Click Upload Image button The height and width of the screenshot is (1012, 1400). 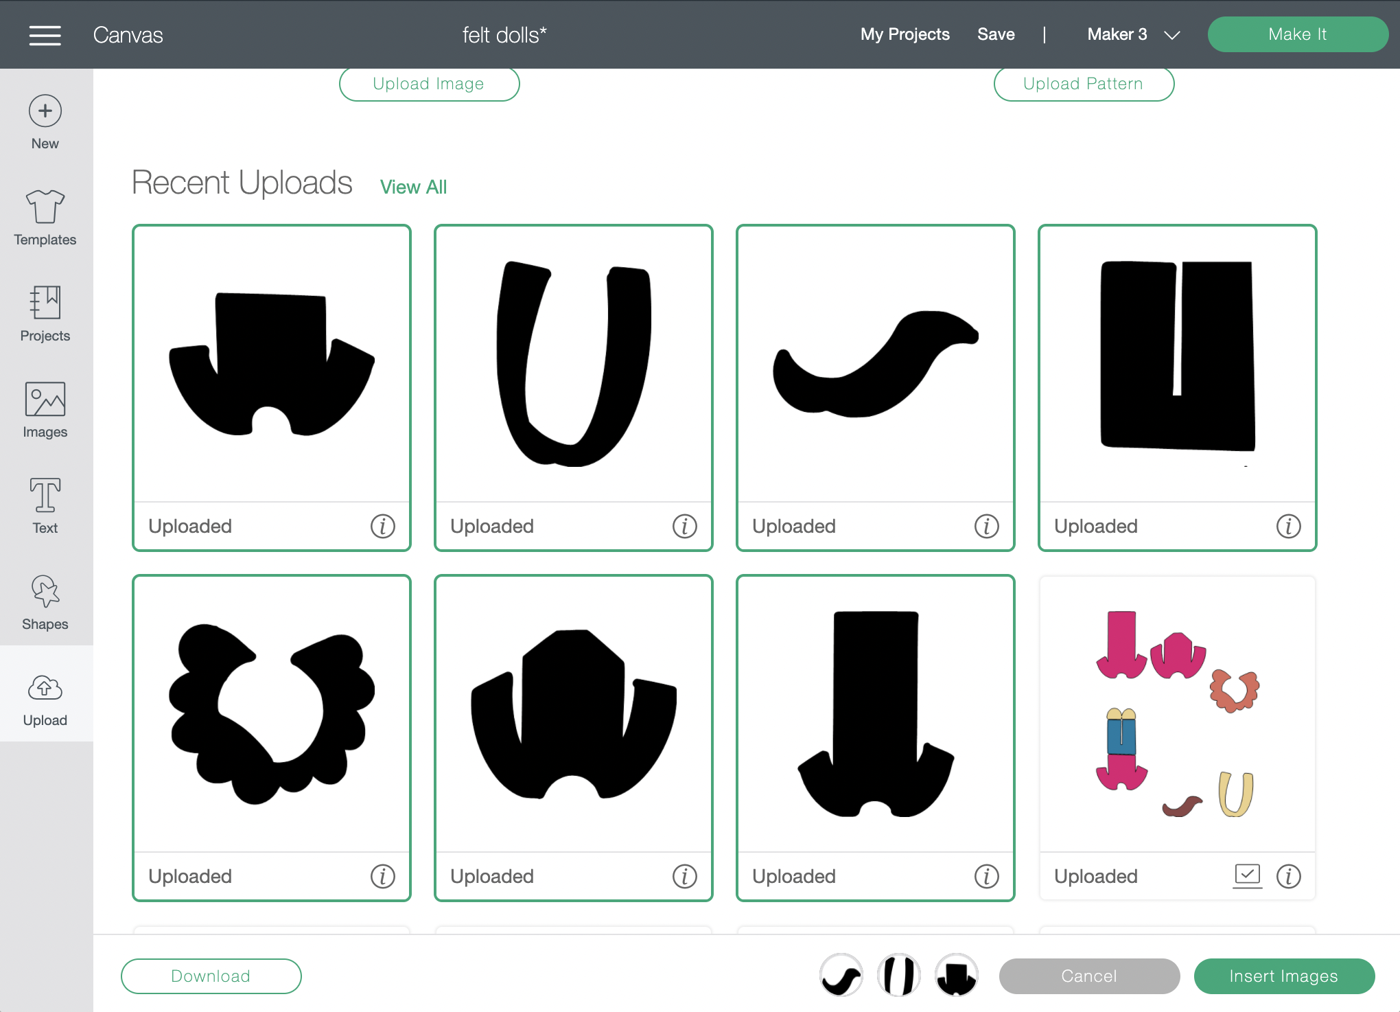click(429, 84)
